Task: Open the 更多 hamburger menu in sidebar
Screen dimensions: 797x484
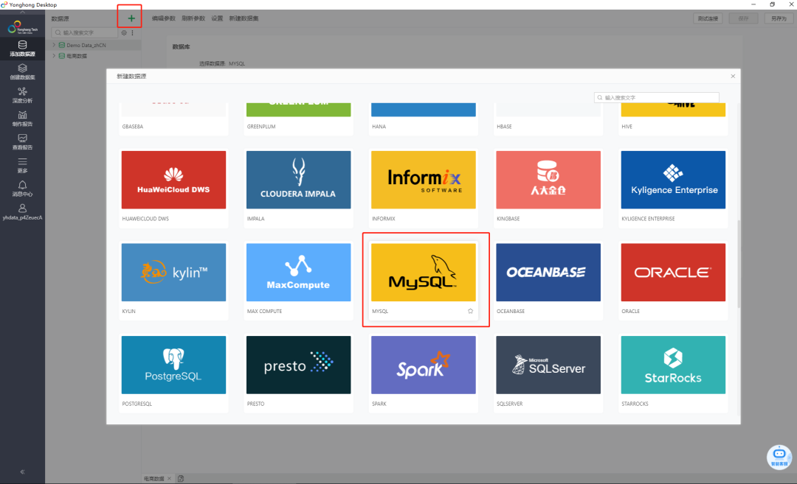Action: [x=22, y=166]
